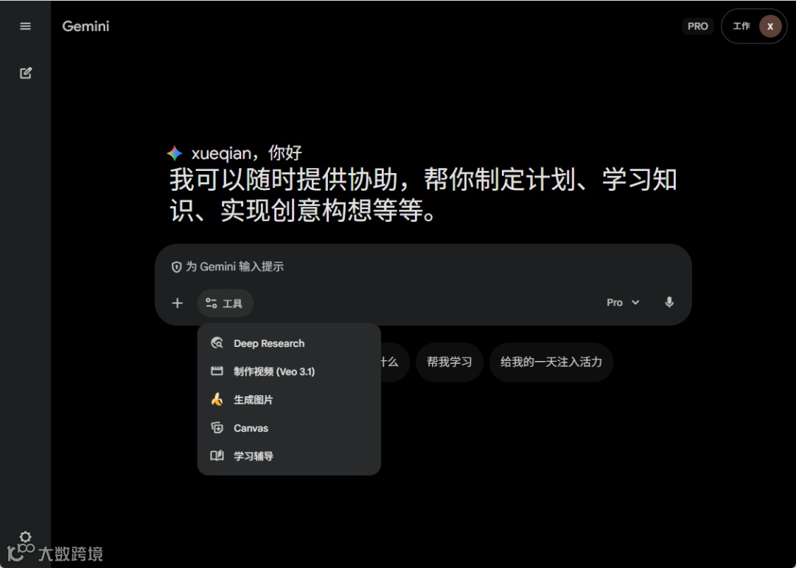The image size is (796, 568).
Task: Click the 帮我学习 suggestion chip
Action: [450, 362]
